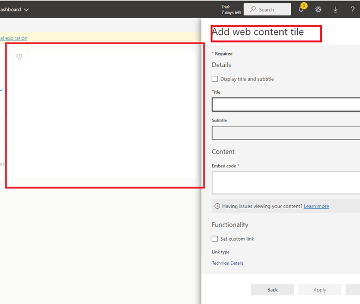Click the Subtitle input field
The height and width of the screenshot is (304, 360).
(x=286, y=133)
